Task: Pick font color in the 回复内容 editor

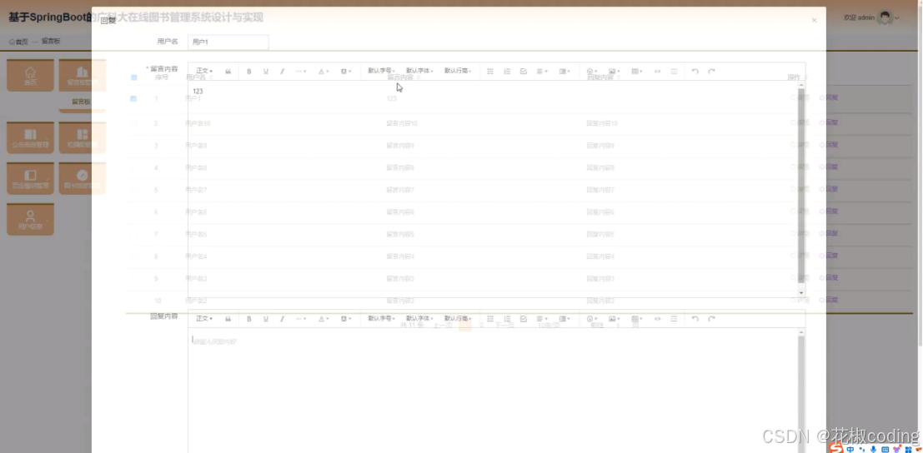Action: 324,318
